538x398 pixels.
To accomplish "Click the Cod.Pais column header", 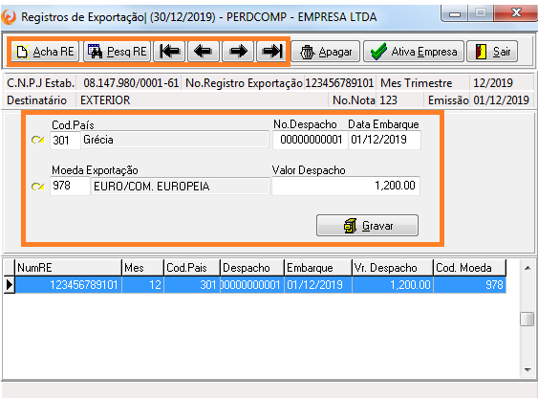I will pos(192,268).
